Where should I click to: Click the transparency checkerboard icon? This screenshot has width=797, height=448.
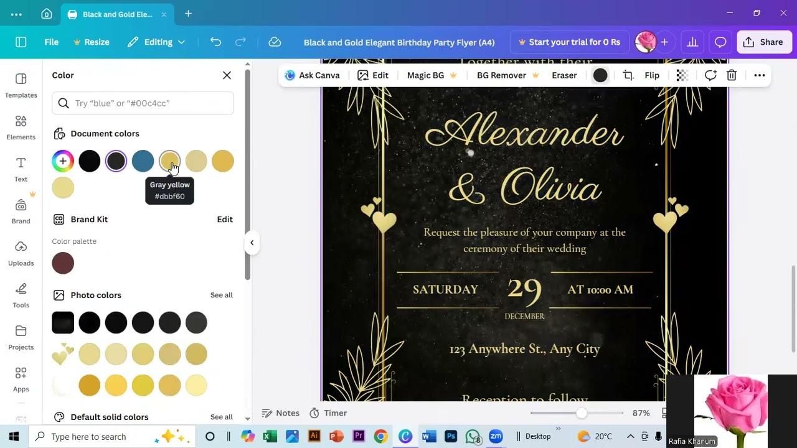[x=682, y=75]
